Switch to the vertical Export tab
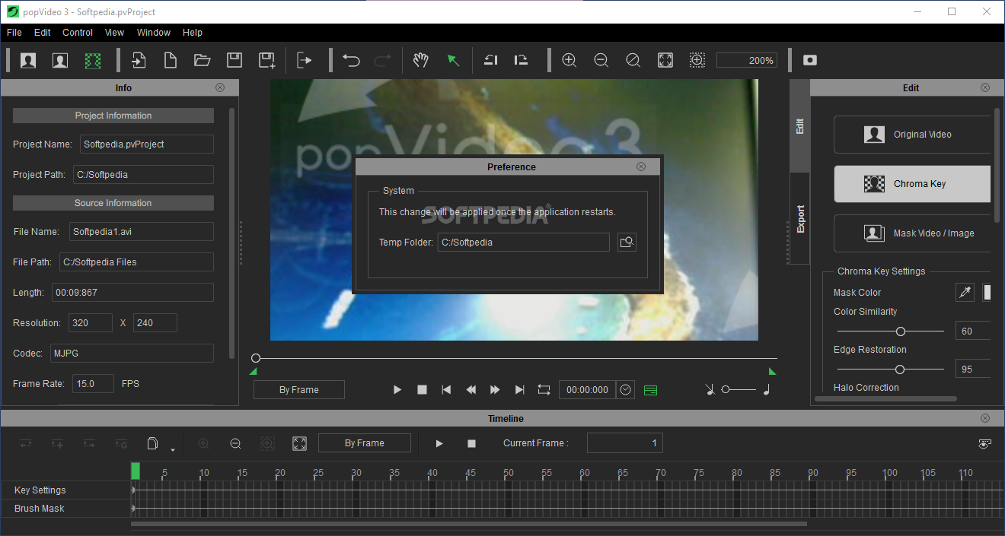The height and width of the screenshot is (536, 1005). 799,219
